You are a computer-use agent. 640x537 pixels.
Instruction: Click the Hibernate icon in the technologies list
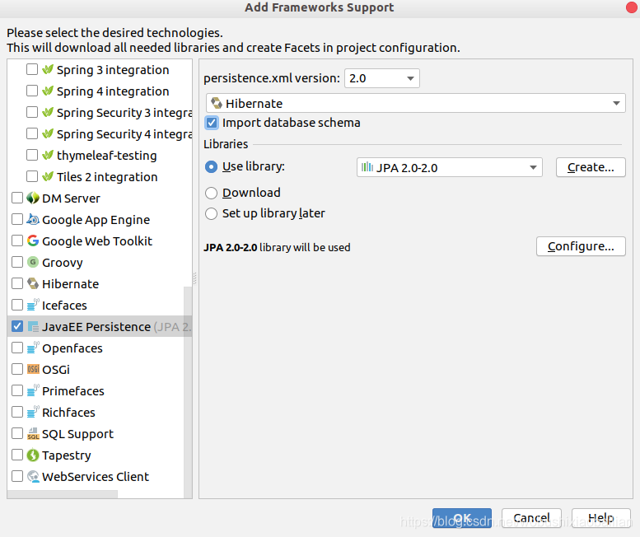coord(33,283)
